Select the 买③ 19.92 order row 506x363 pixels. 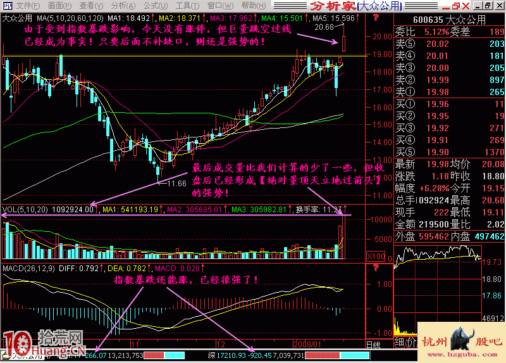(450, 128)
